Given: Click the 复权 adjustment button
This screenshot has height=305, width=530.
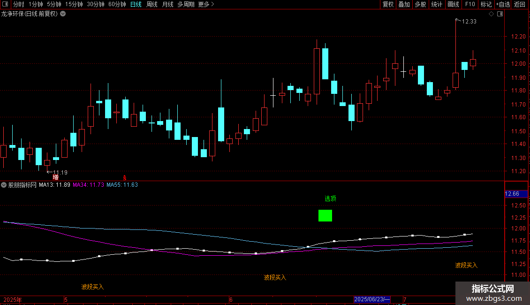Looking at the screenshot, I should [x=388, y=4].
